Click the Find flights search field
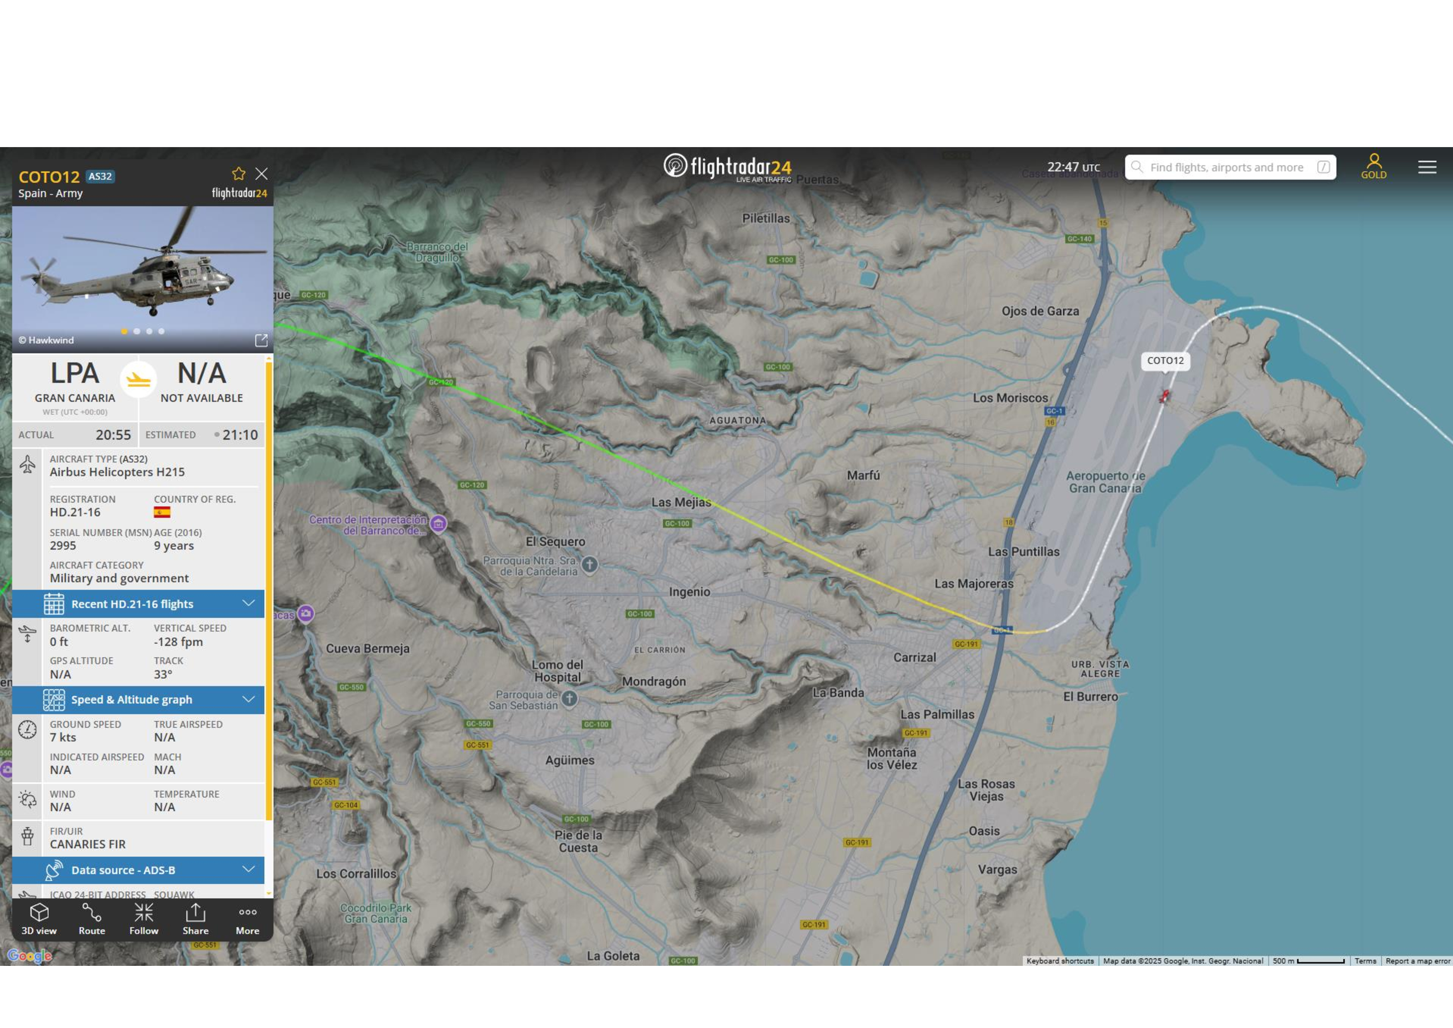Image resolution: width=1453 pixels, height=1028 pixels. 1226,167
